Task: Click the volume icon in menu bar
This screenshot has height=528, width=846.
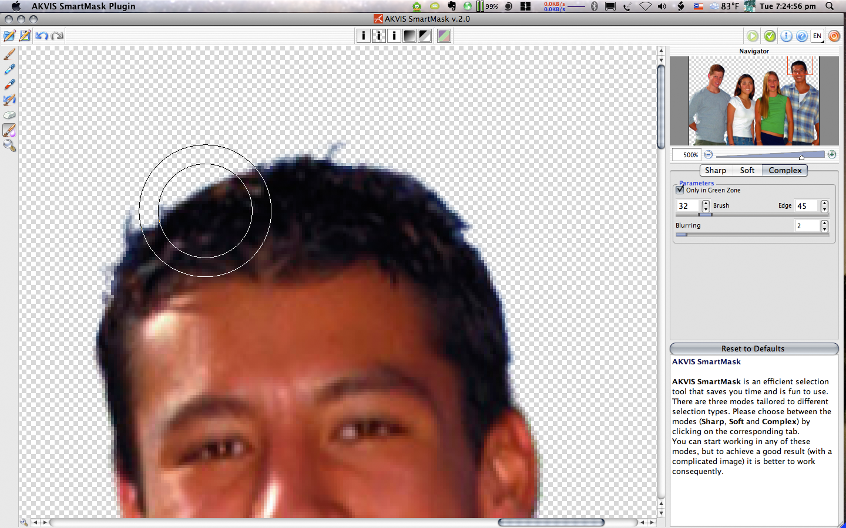Action: (662, 6)
